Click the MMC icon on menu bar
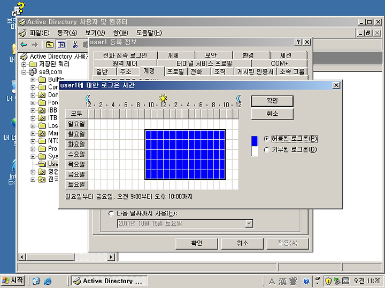 pyautogui.click(x=22, y=33)
